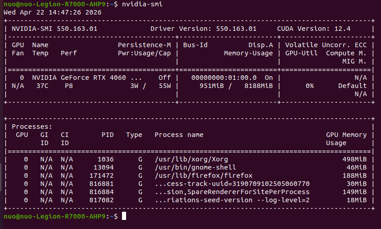381x229 pixels.
Task: Click the top prompt 'nuo@nuo-Legion-R7000-AHP9'
Action: click(54, 4)
